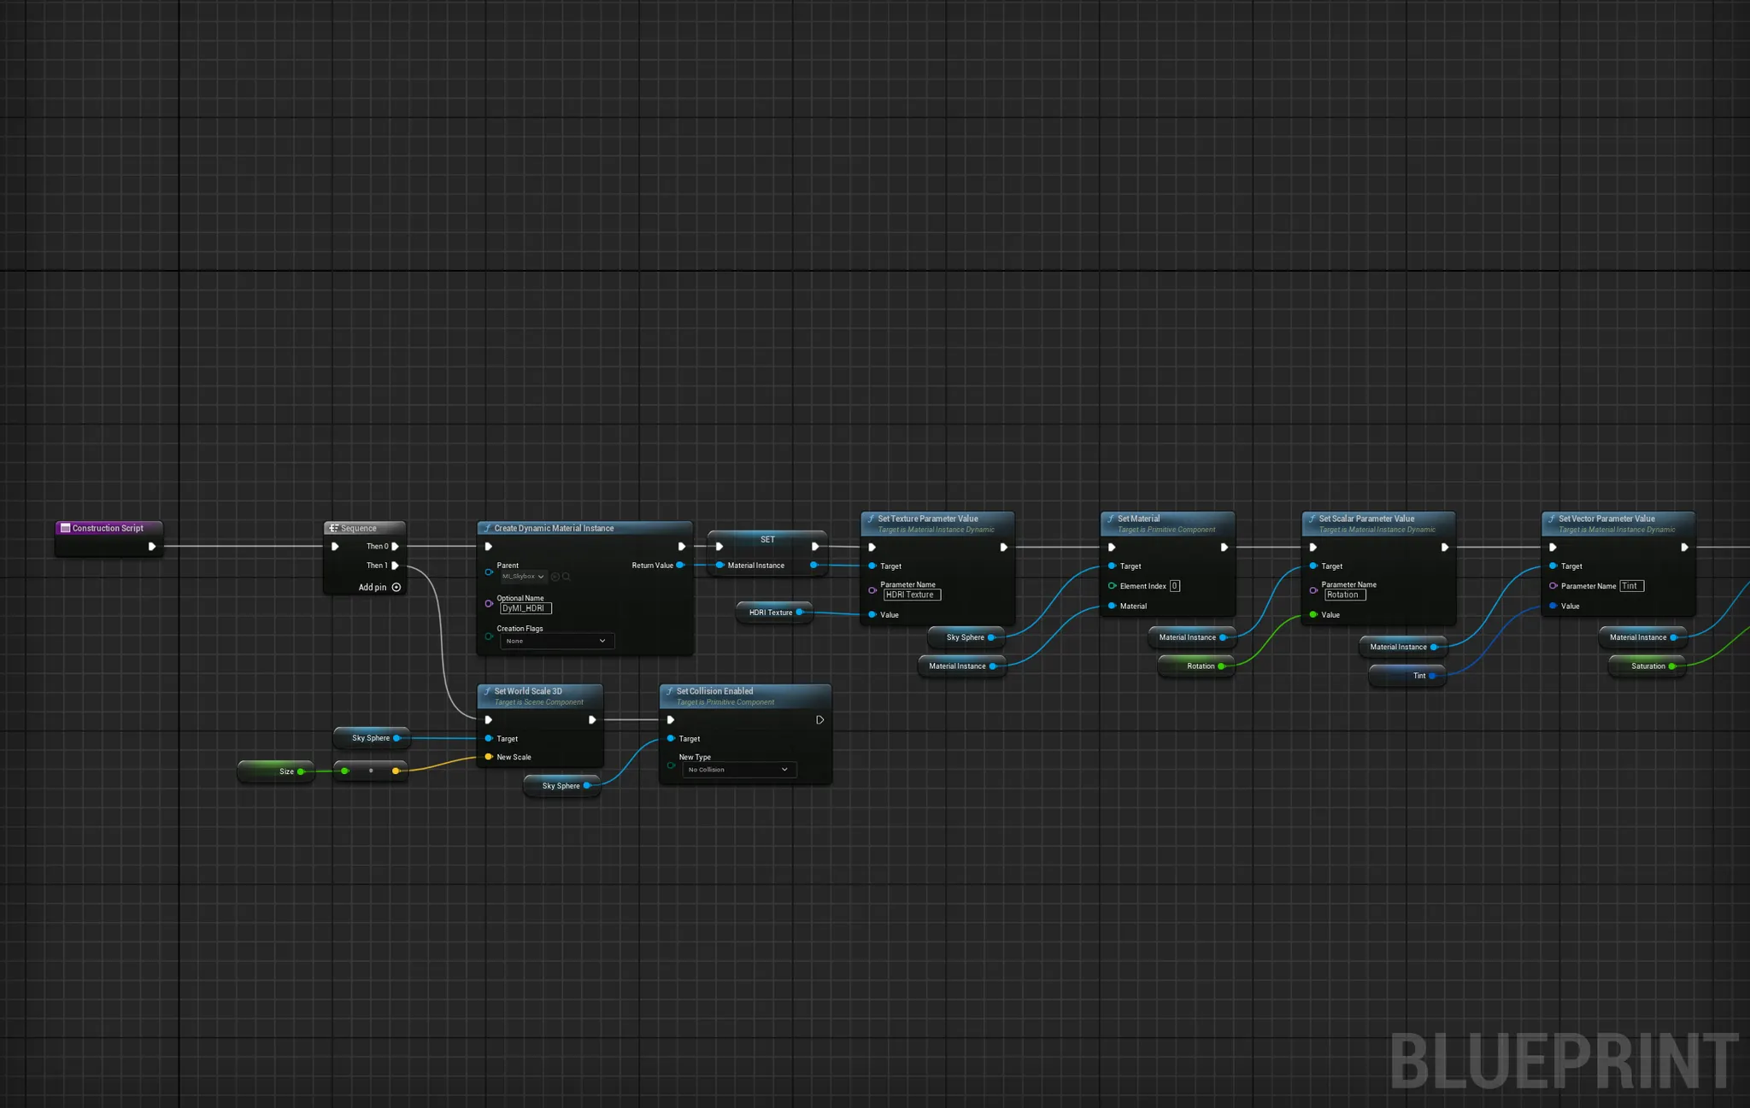Image resolution: width=1750 pixels, height=1108 pixels.
Task: Click the Element Index value field
Action: [x=1175, y=586]
